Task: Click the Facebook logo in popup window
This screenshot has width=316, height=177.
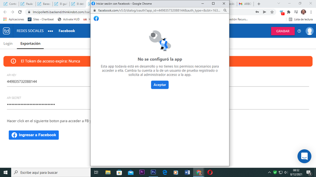Action: tap(96, 18)
